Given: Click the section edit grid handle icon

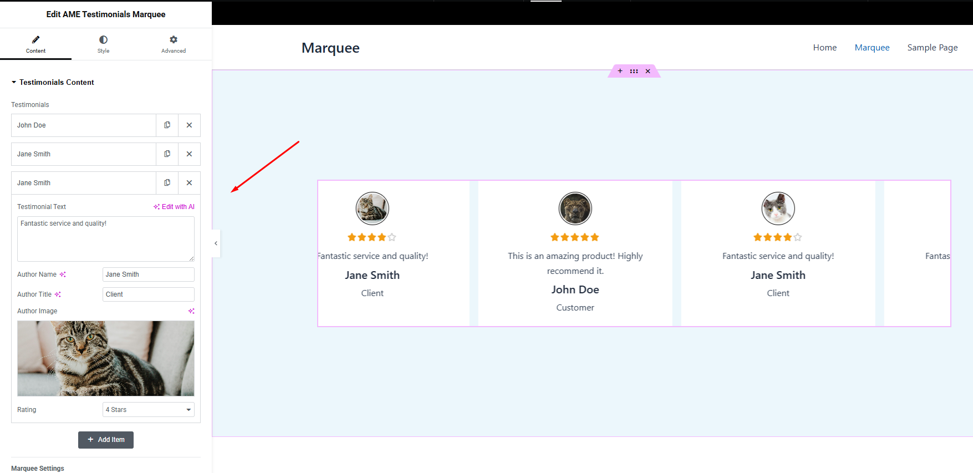Looking at the screenshot, I should click(634, 71).
